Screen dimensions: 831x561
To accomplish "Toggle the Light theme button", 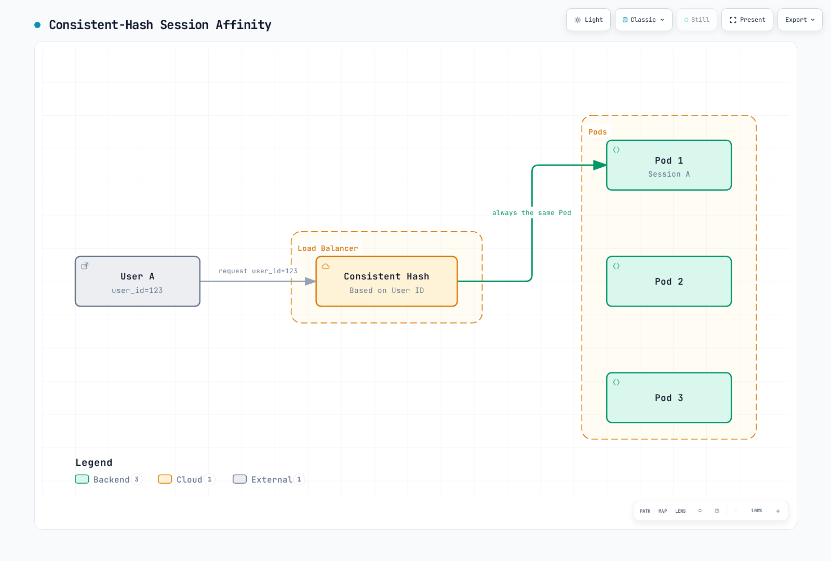I will coord(588,20).
